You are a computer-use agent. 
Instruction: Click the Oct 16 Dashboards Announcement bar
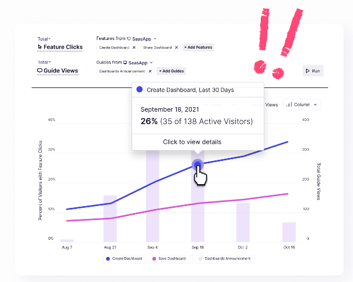289,232
